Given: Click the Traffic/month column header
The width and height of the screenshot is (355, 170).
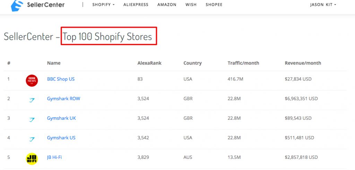Looking at the screenshot, I should [x=243, y=63].
